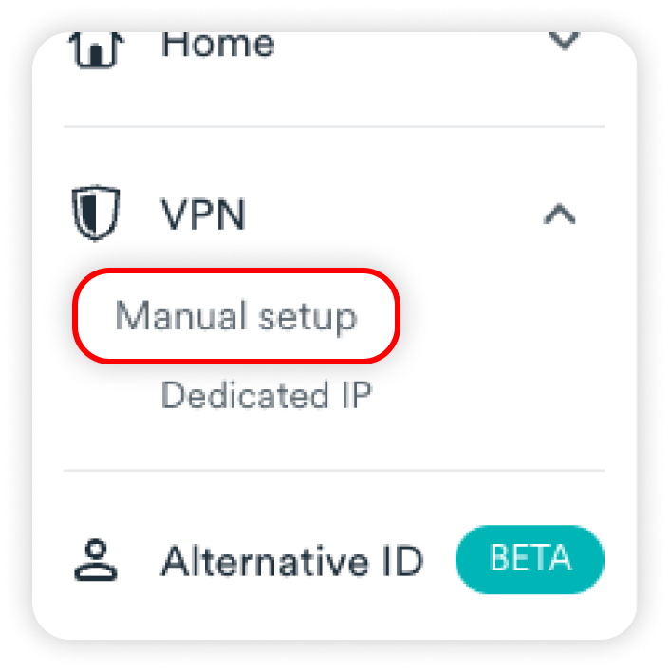Expand the Home section chevron

point(565,42)
